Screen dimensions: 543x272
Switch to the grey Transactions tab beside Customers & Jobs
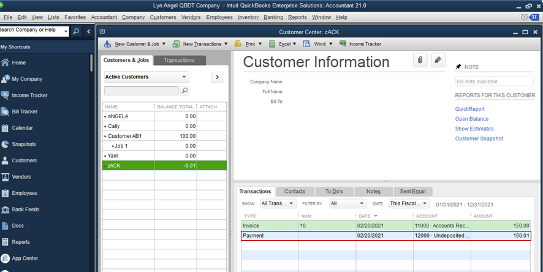click(180, 60)
